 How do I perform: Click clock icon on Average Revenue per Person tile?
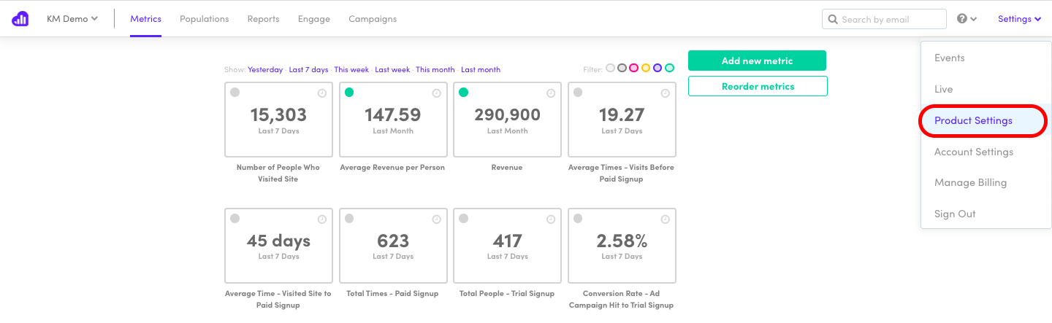point(437,93)
